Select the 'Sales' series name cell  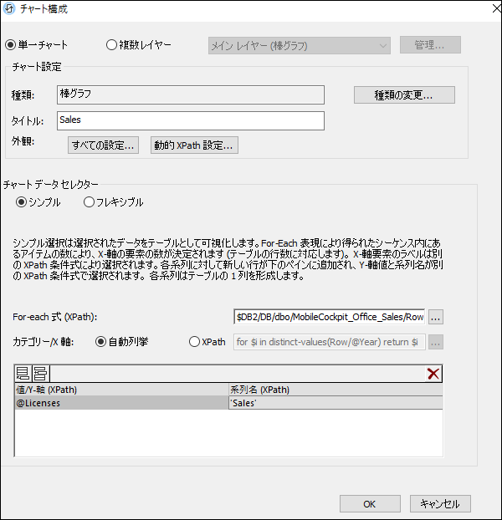coord(336,403)
